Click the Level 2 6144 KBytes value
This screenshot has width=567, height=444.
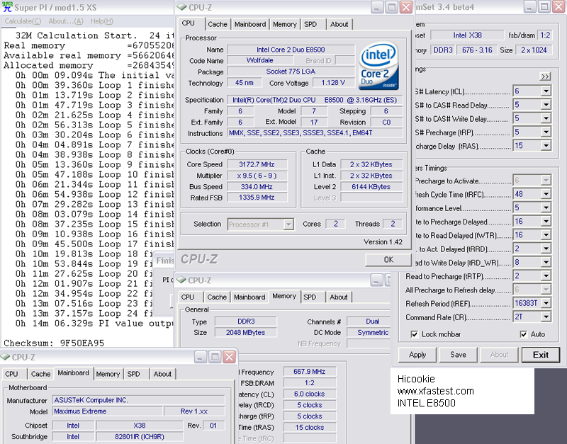click(371, 187)
